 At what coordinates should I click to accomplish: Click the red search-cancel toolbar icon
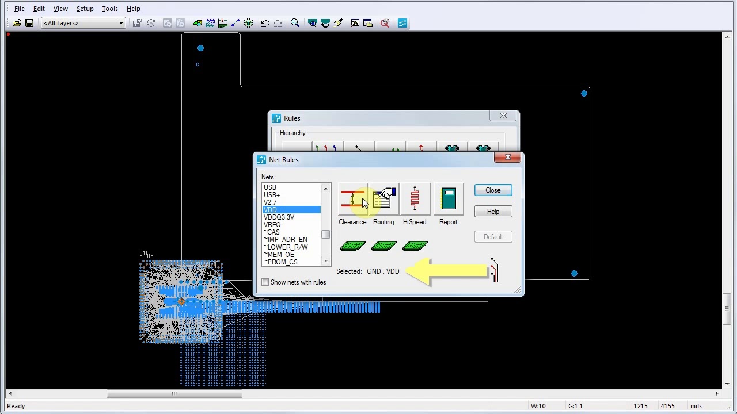coord(385,23)
